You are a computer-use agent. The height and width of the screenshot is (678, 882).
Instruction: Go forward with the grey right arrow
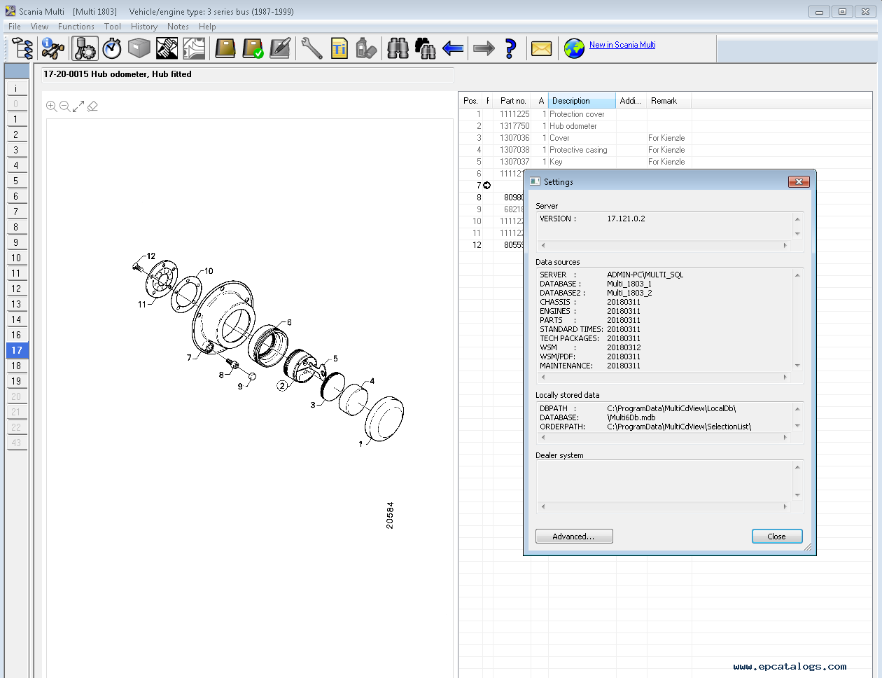coord(484,48)
